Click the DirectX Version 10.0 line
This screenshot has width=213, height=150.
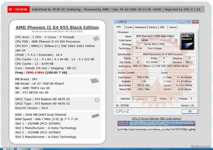[x=31, y=108]
